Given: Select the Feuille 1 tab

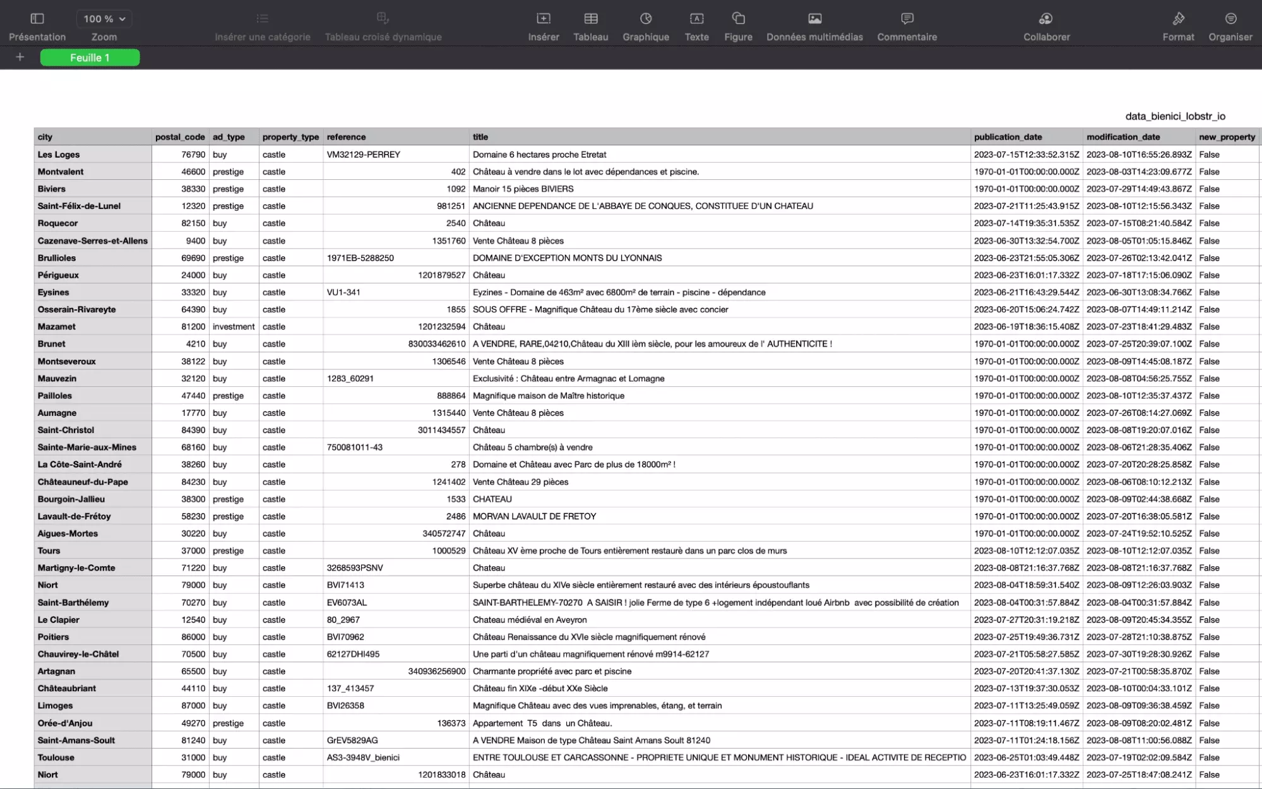Looking at the screenshot, I should click(x=90, y=57).
